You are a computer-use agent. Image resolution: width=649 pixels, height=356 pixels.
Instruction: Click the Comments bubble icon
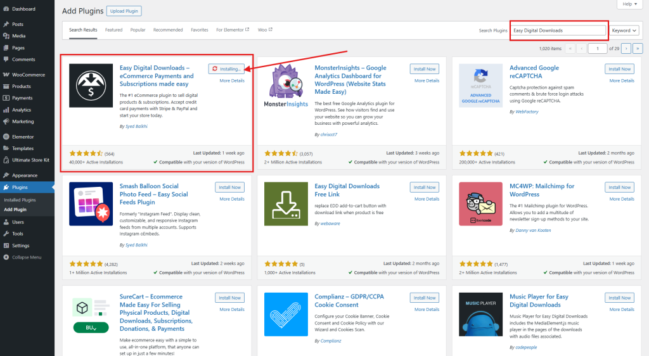(6, 59)
